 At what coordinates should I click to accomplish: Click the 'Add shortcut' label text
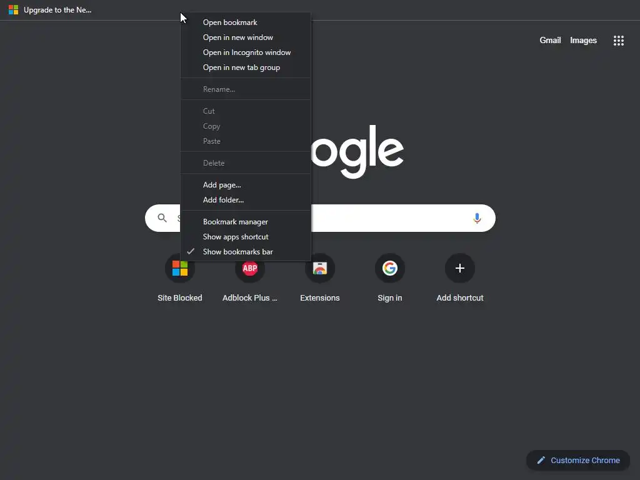(x=460, y=298)
